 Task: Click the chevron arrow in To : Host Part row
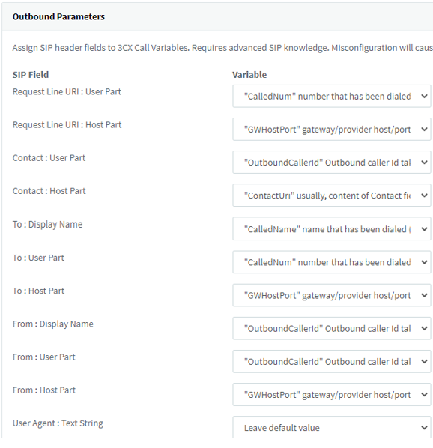425,295
